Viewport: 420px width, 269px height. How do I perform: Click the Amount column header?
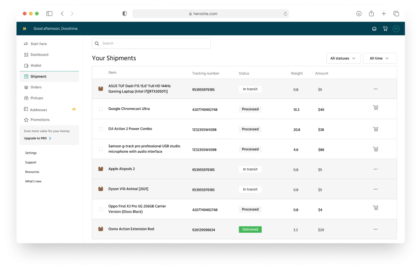pos(322,73)
